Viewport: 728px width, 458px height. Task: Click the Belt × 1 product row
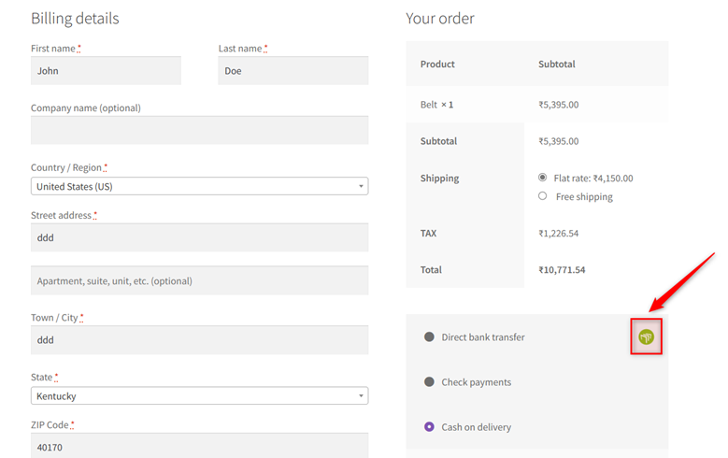pos(537,105)
